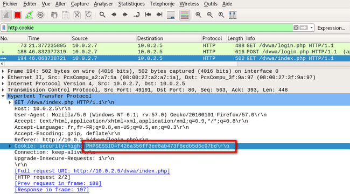Restart the current capture with green fin
Screen dimensions: 350x194
(x=29, y=15)
